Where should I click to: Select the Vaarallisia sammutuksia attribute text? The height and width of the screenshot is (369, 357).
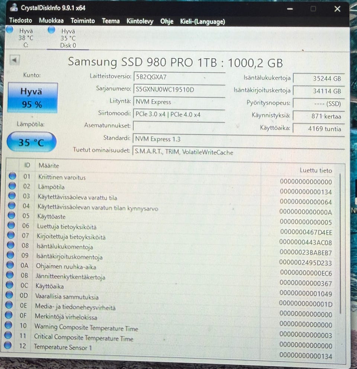[67, 296]
